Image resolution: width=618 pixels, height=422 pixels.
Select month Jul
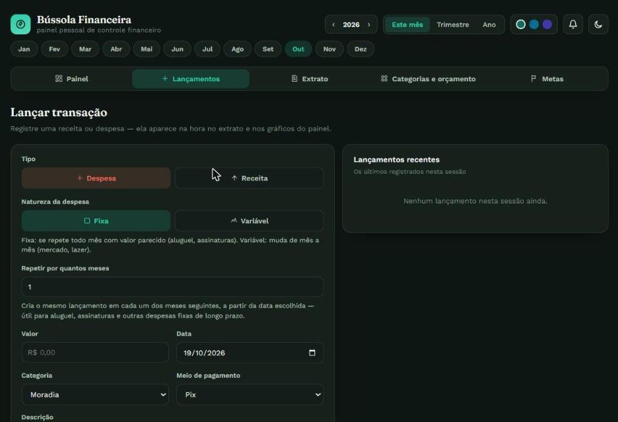click(x=207, y=49)
